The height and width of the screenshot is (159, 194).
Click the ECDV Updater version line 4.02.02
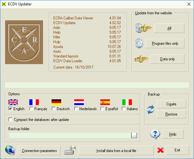coord(87,23)
